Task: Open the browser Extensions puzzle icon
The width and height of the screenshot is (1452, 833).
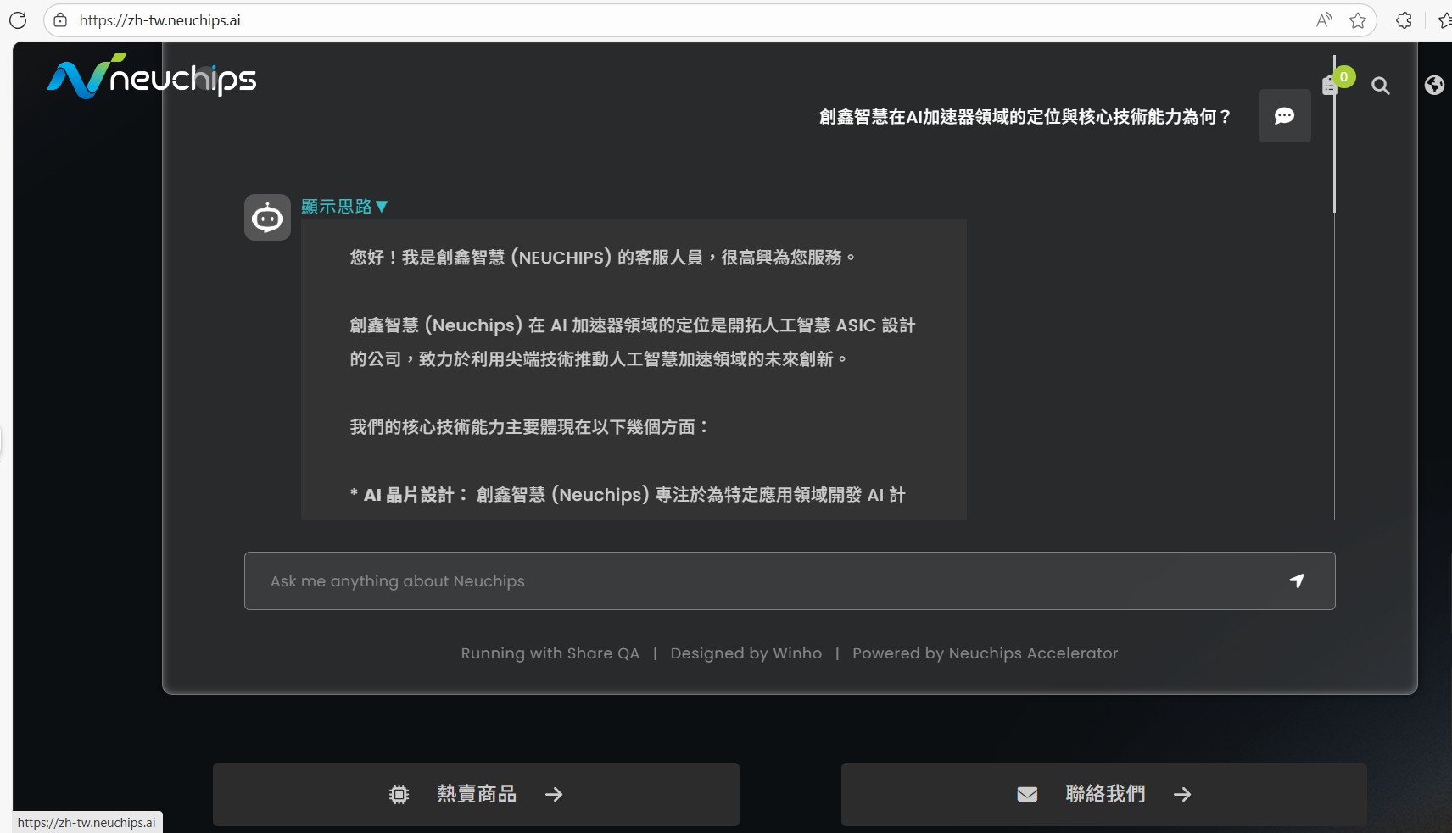Action: pyautogui.click(x=1404, y=20)
